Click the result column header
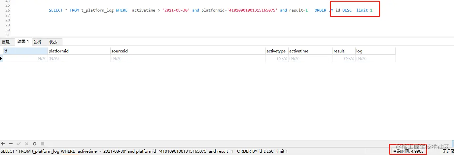 pos(344,51)
